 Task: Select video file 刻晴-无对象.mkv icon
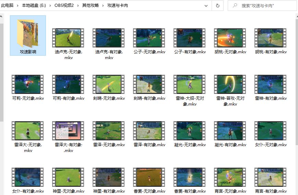(x=108, y=84)
